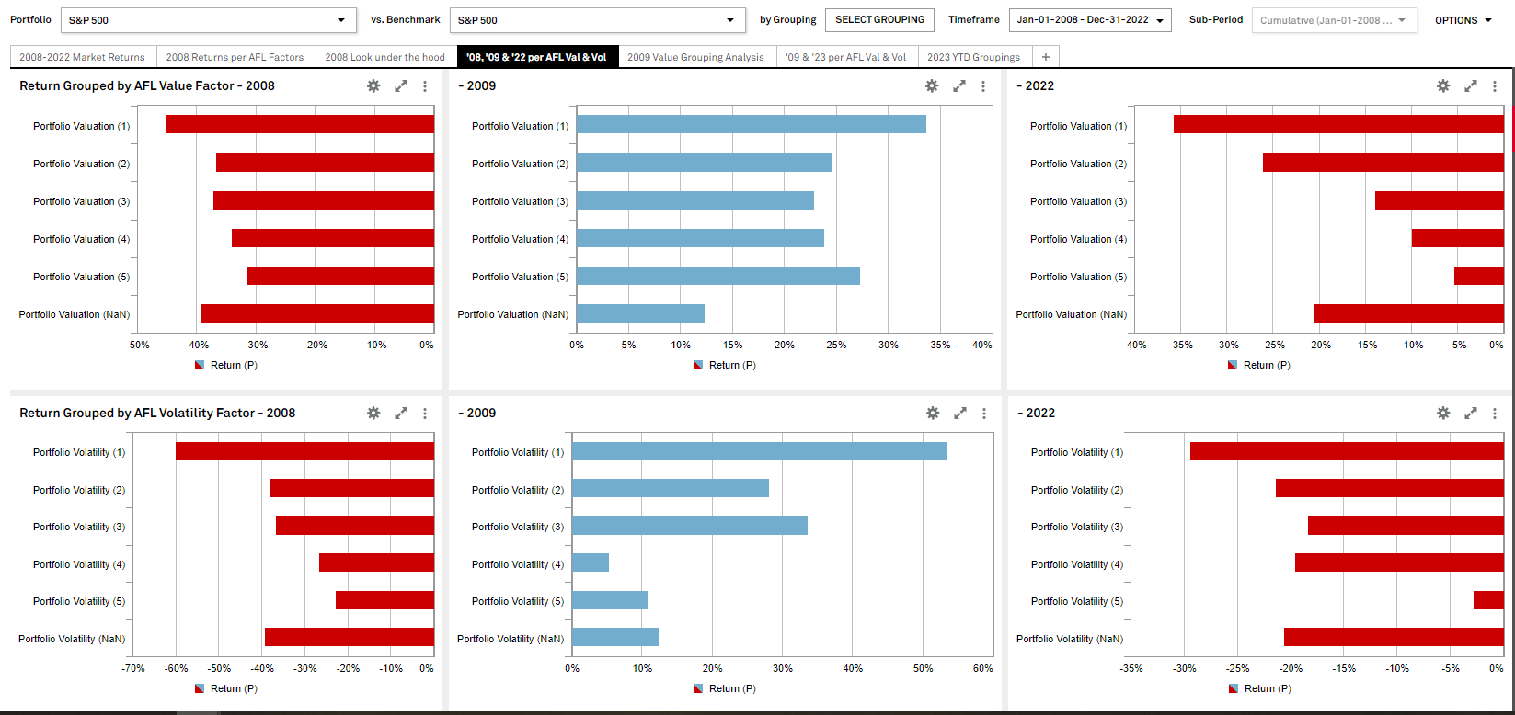1515x715 pixels.
Task: Open the Portfolio S&P 500 dropdown
Action: pos(208,20)
